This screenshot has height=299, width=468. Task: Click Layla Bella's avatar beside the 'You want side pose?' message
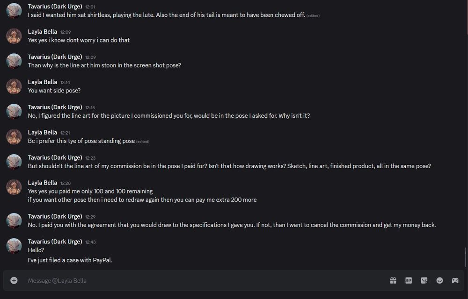14,86
